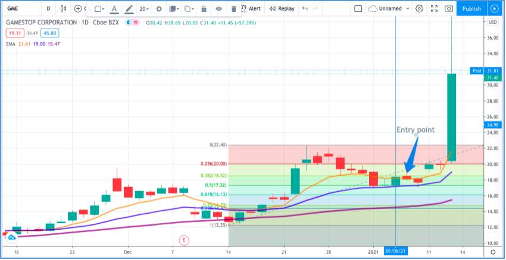Screen dimensions: 506x260
Task: Open the D timeframe interval selector
Action: [48, 9]
